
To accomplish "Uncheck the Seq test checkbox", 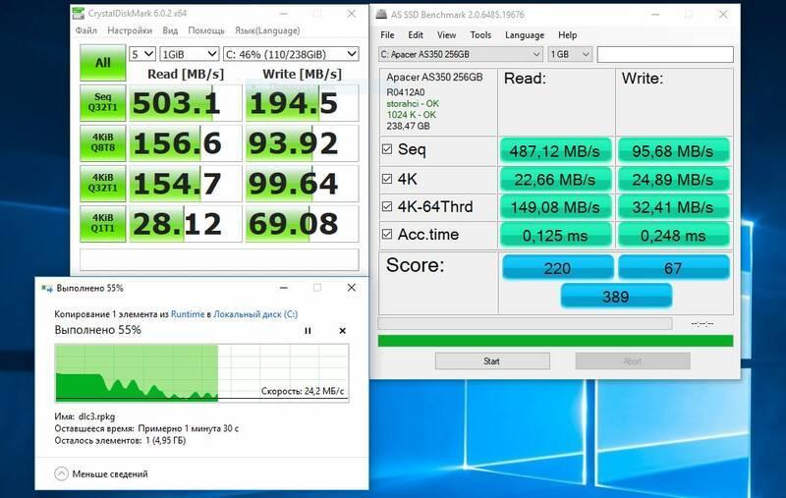I will coord(387,148).
